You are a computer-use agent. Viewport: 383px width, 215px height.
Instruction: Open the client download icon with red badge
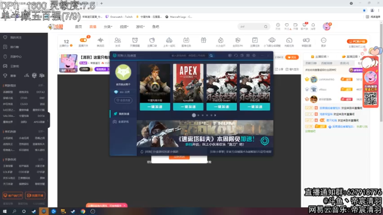[305, 26]
